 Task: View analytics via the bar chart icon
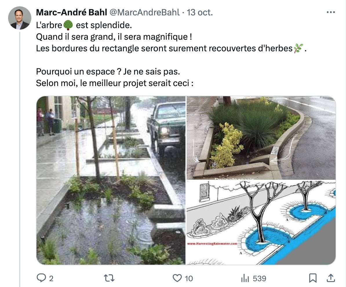pos(245,278)
